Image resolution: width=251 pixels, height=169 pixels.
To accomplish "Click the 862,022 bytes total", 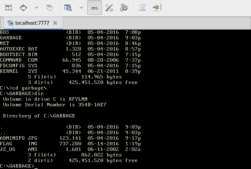I will (x=101, y=155).
